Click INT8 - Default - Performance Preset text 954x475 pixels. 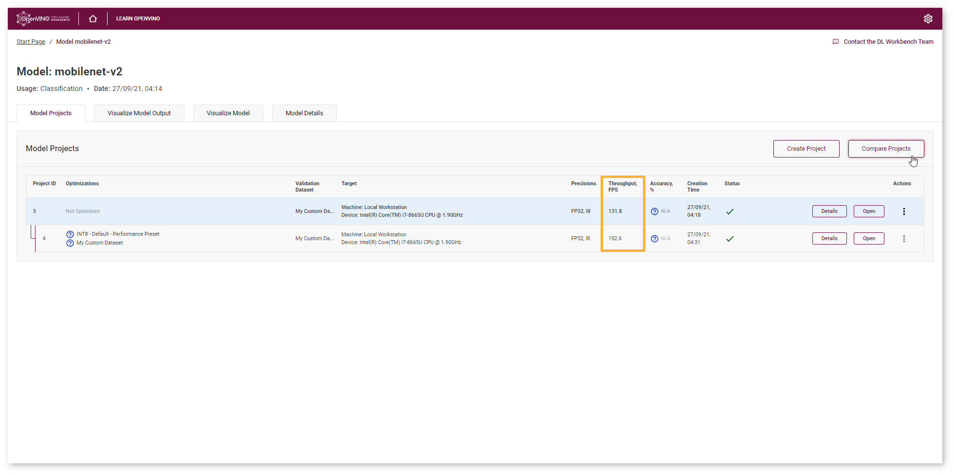coord(118,234)
